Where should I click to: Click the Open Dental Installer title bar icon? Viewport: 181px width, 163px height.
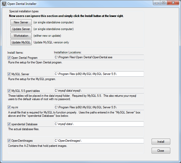4,4
